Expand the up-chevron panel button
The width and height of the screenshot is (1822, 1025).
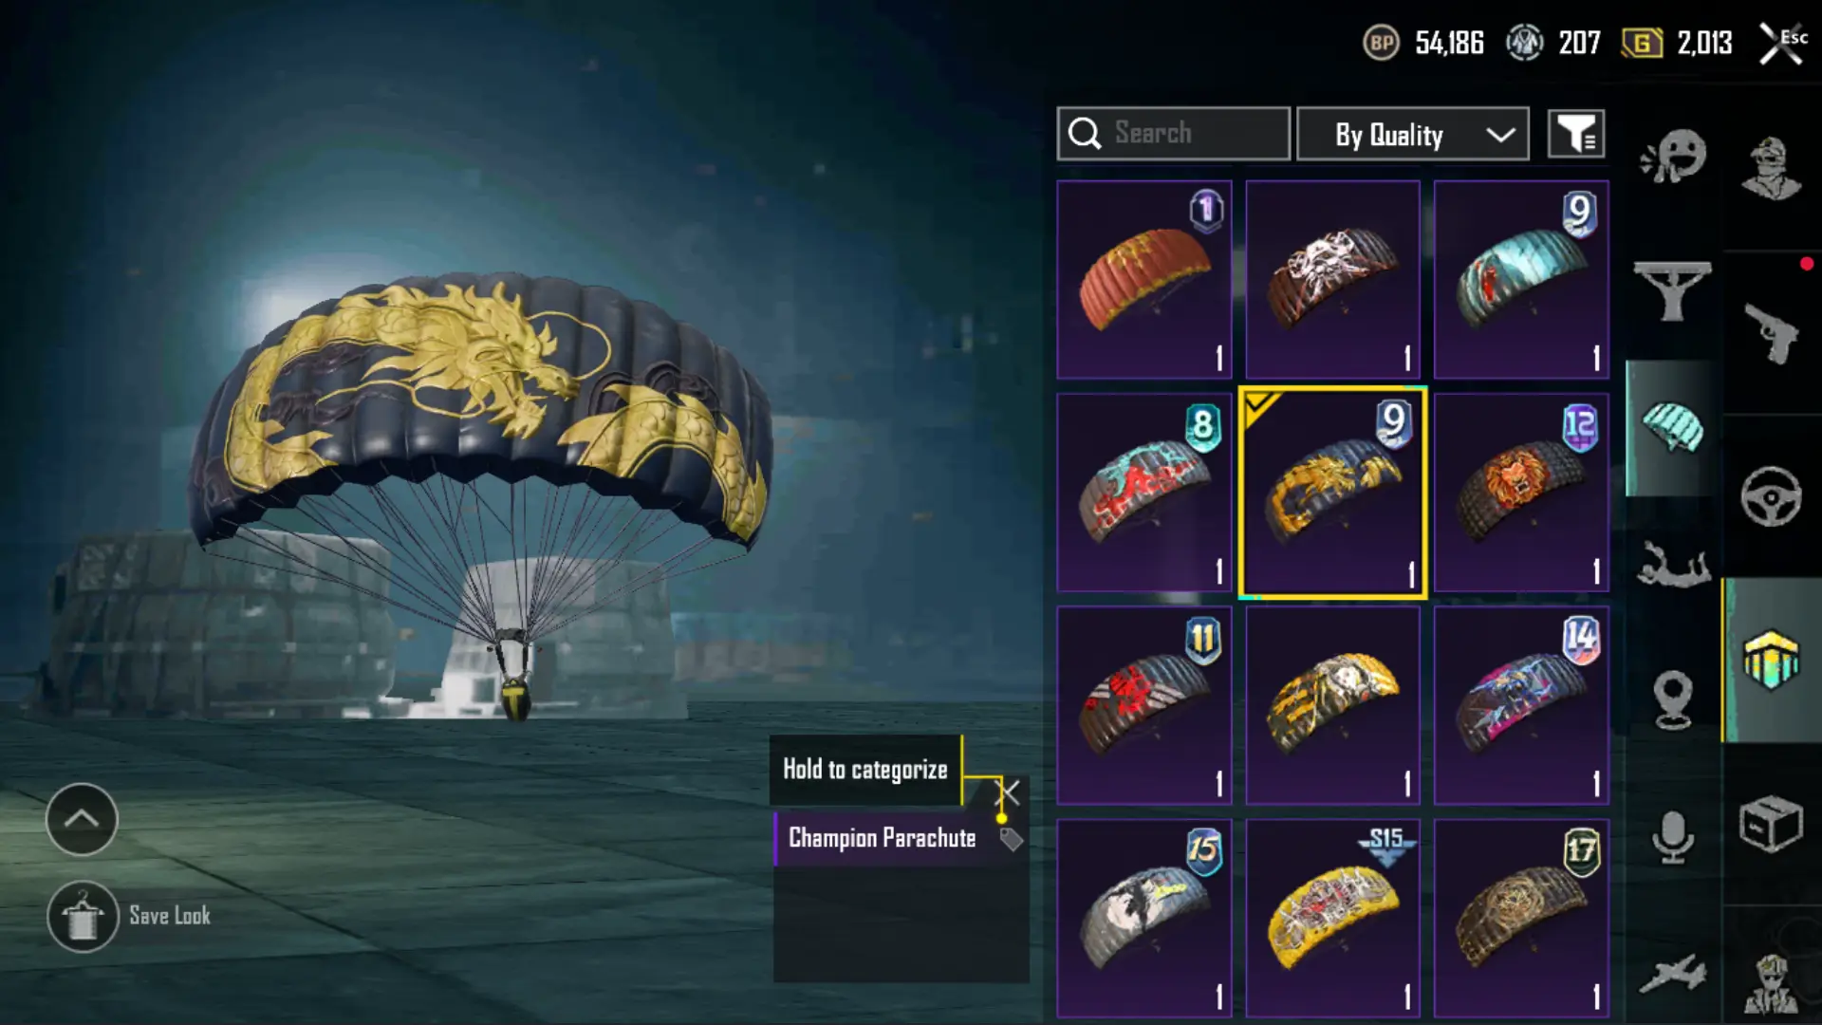click(x=82, y=819)
